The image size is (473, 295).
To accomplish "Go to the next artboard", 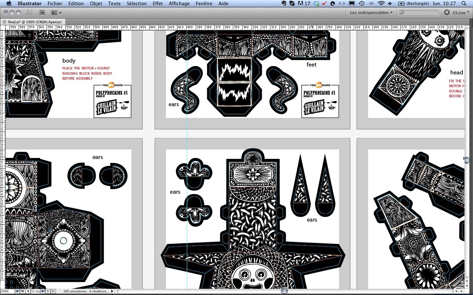I will click(x=48, y=291).
